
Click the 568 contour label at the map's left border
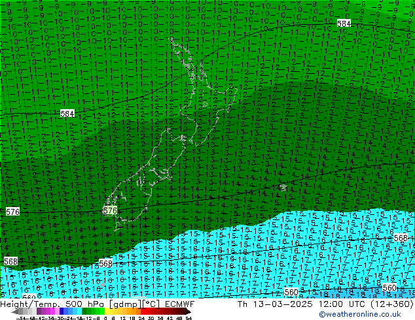pos(10,261)
